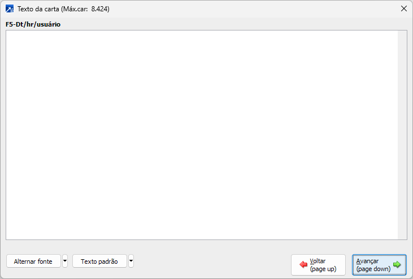The height and width of the screenshot is (279, 413).
Task: Click the green right arrow icon
Action: (397, 264)
